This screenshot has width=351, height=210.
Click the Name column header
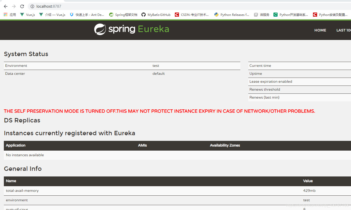coord(11,181)
